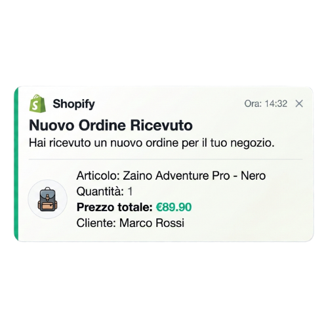Click the green accent bar on card edge

pyautogui.click(x=16, y=164)
